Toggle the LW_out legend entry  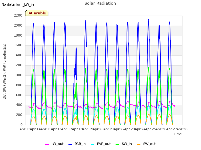54,144
